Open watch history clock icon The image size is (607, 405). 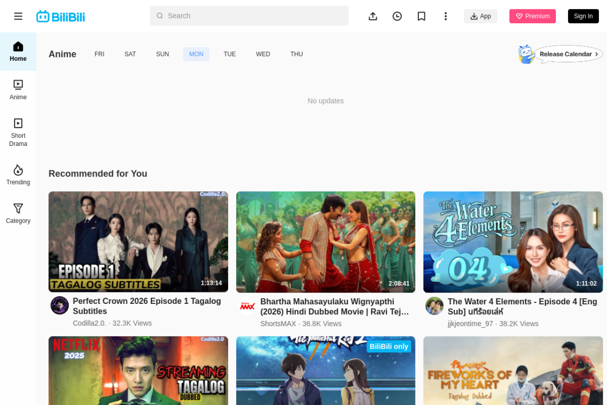tap(397, 16)
